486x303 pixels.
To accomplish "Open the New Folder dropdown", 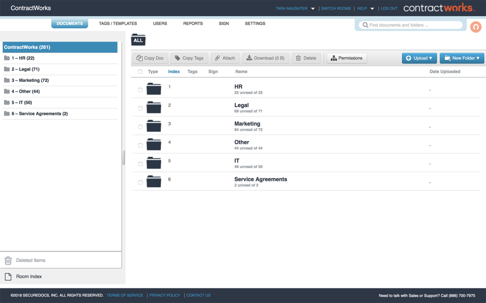I will [x=461, y=58].
